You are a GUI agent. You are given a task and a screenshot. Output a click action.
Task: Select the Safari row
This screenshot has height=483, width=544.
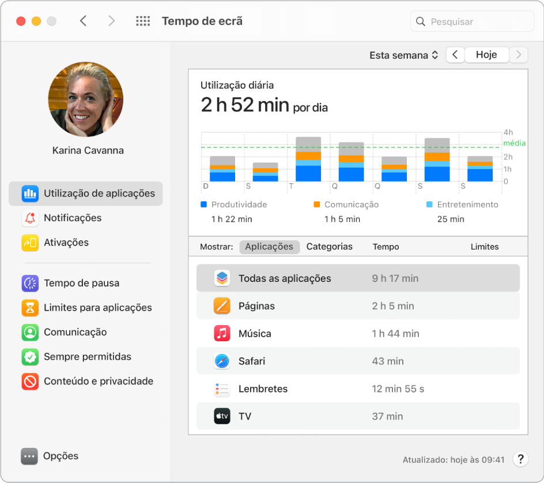[358, 361]
